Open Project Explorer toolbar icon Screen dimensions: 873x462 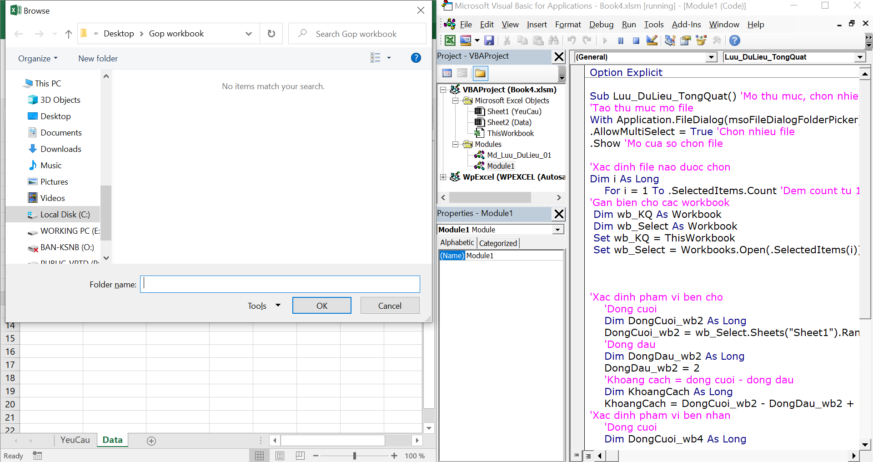click(x=670, y=40)
